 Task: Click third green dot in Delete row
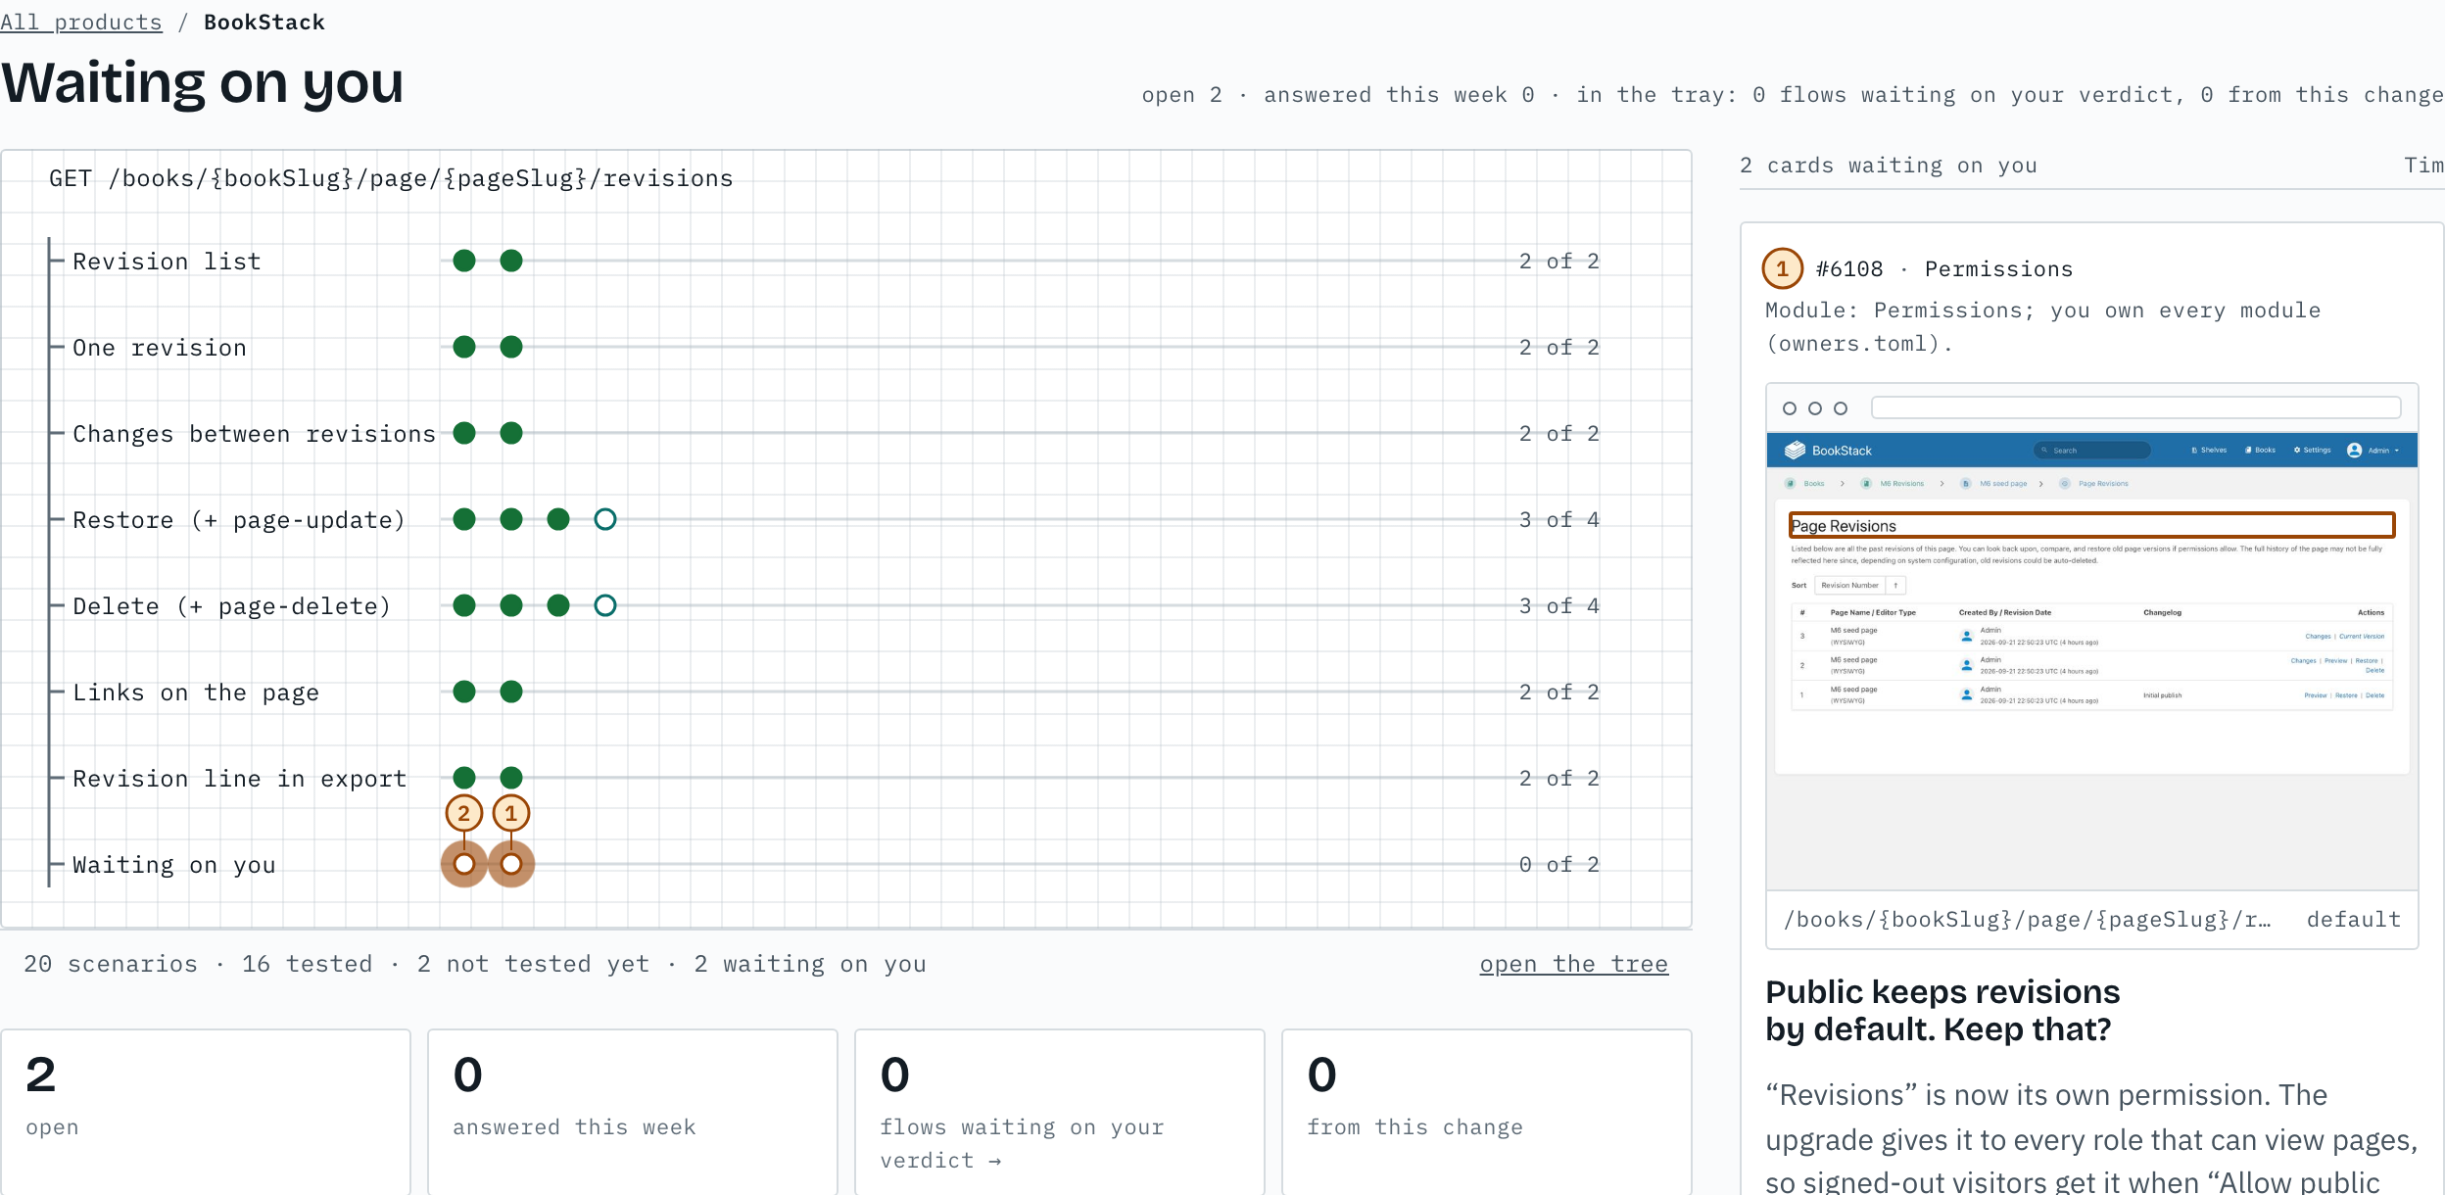click(x=558, y=605)
